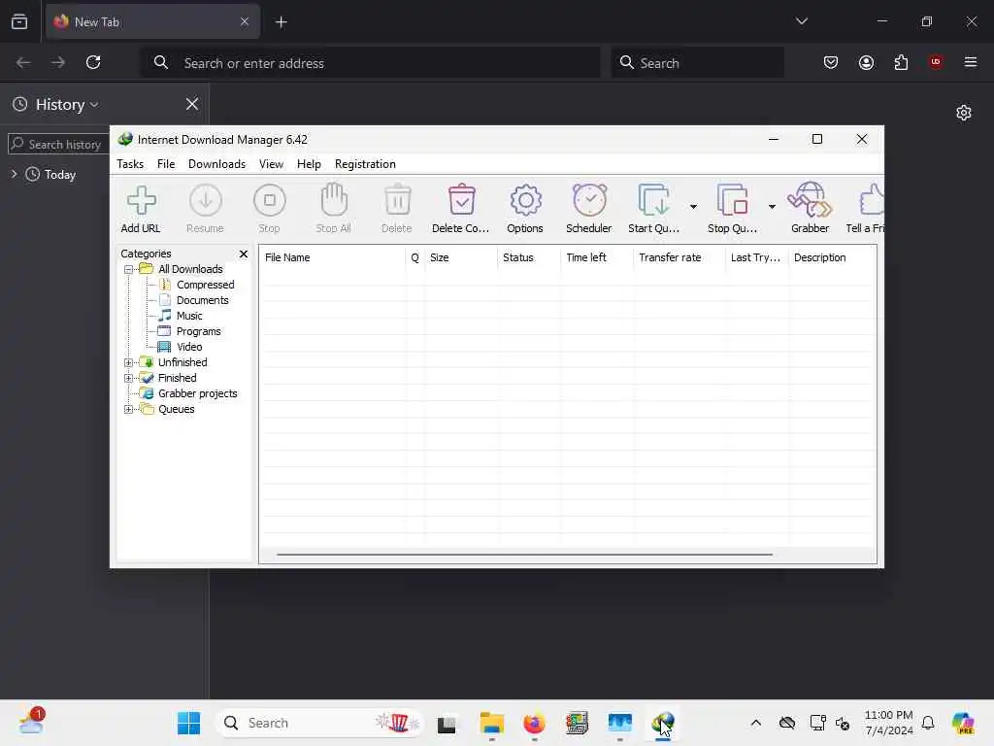Click the Firefox address bar
The height and width of the screenshot is (746, 994).
[371, 62]
